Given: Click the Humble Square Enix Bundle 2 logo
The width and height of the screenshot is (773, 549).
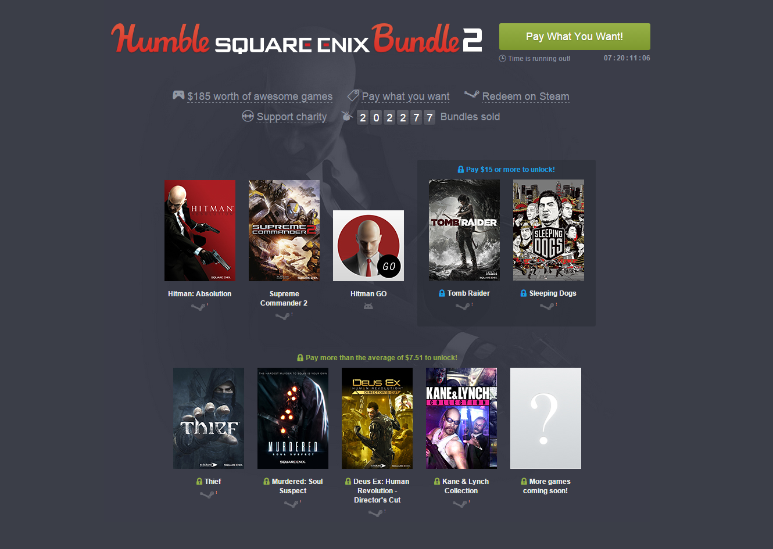Looking at the screenshot, I should [296, 39].
